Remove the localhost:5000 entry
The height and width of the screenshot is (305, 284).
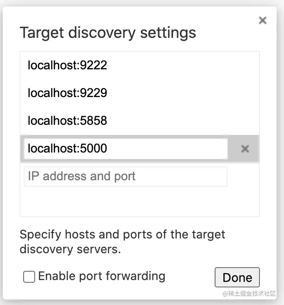[245, 149]
